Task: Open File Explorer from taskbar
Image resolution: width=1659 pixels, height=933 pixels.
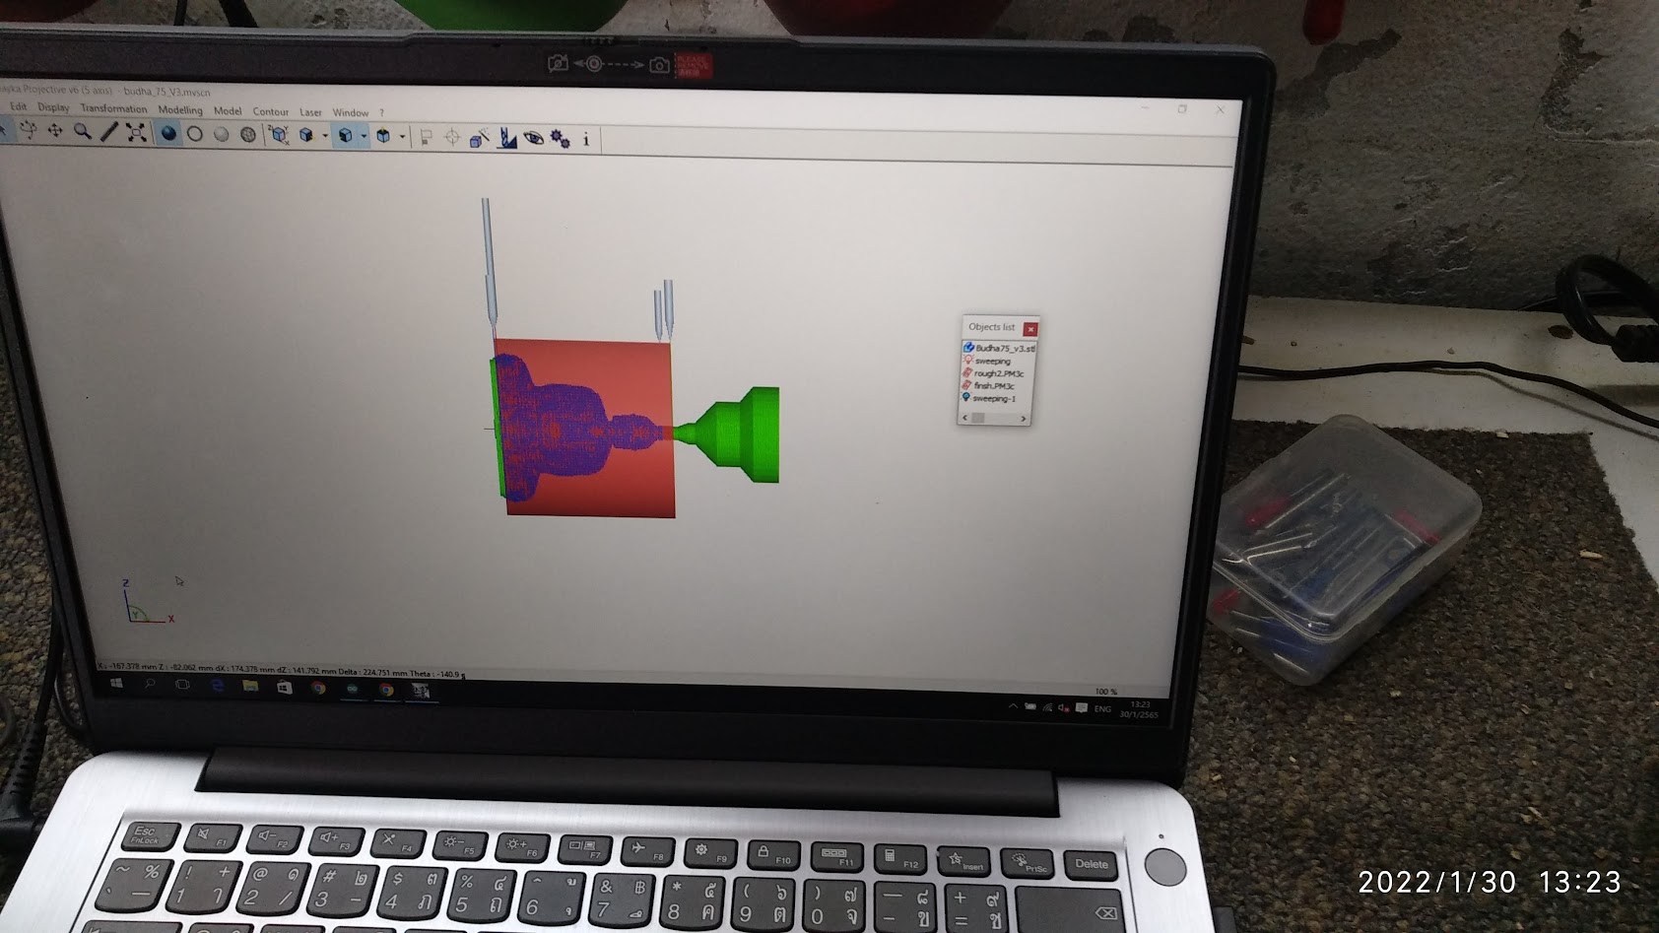Action: [x=250, y=687]
